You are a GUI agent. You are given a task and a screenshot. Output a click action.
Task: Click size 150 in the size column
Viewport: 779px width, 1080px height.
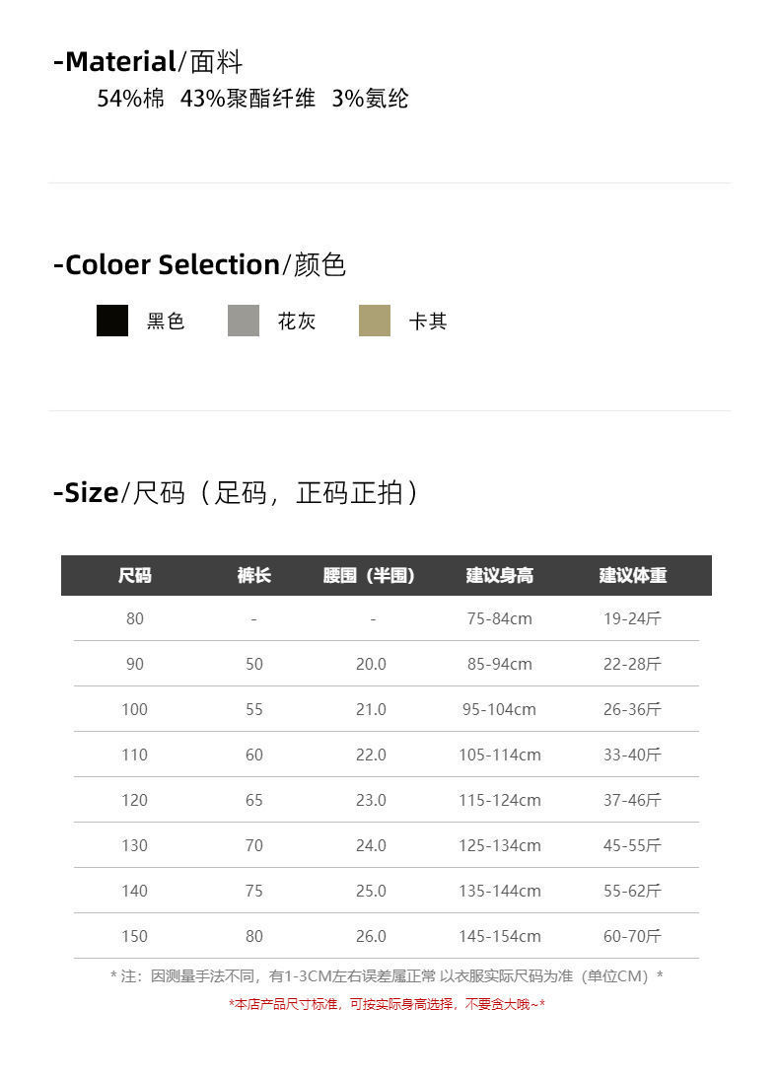[135, 936]
